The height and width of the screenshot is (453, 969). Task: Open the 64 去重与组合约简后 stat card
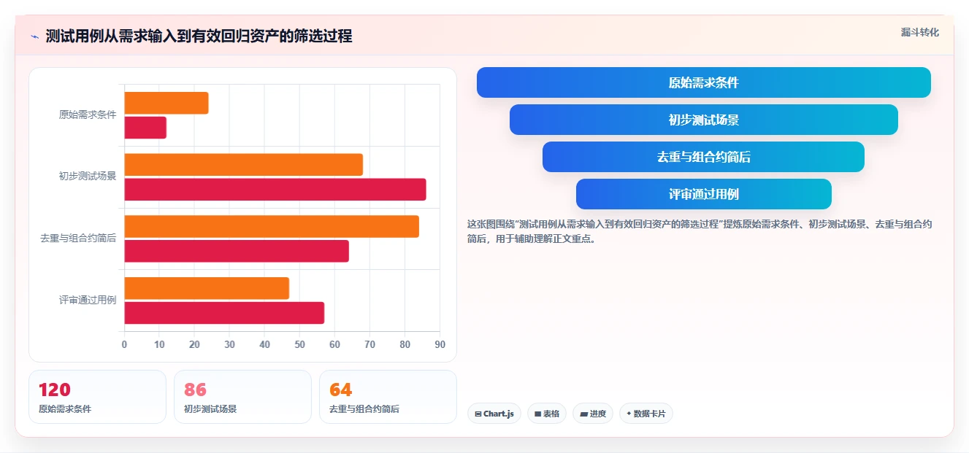[x=388, y=397]
